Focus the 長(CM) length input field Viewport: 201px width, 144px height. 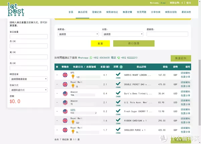tap(29, 46)
